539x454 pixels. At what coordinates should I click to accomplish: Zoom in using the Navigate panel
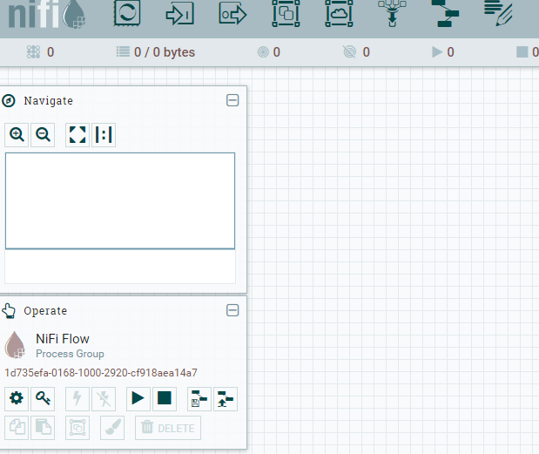coord(17,135)
